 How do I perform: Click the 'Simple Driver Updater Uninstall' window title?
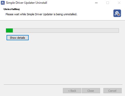[x=26, y=3]
